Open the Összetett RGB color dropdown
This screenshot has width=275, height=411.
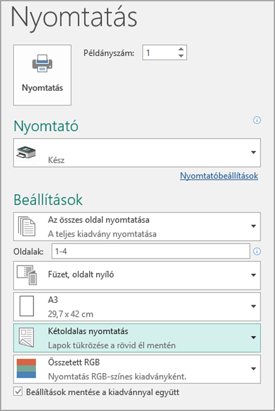(137, 369)
